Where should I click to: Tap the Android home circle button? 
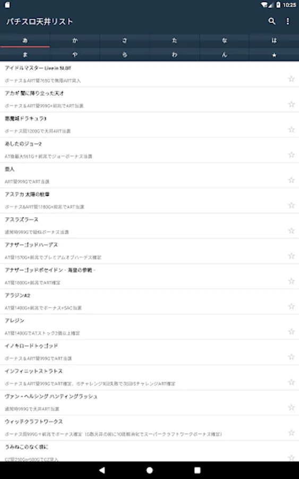[149, 470]
